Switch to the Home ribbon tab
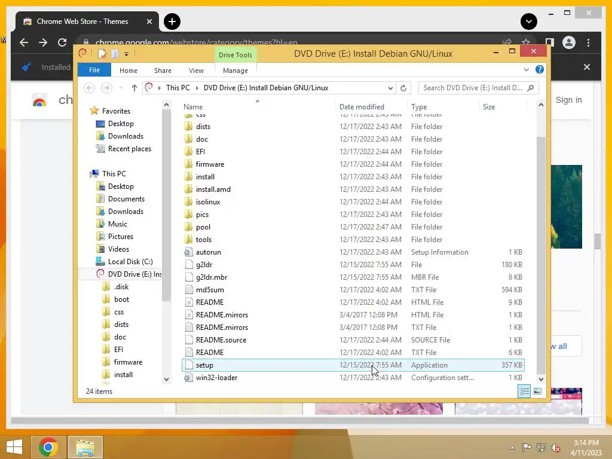This screenshot has height=459, width=612. (128, 71)
